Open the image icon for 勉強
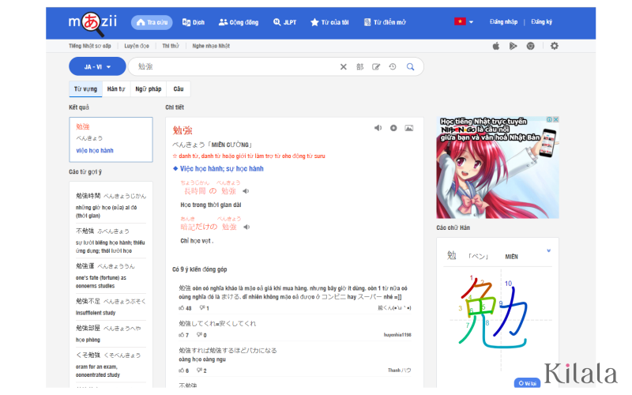The width and height of the screenshot is (632, 395). point(408,128)
